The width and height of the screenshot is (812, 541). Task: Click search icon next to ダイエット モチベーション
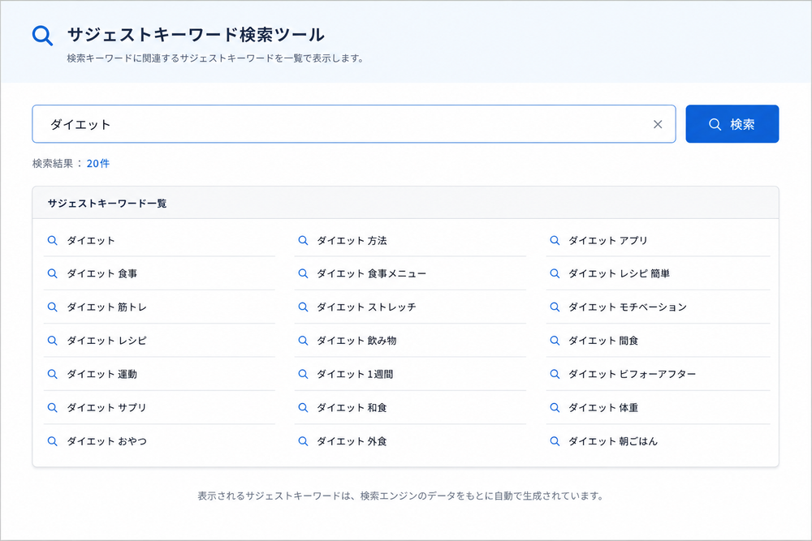pos(555,307)
